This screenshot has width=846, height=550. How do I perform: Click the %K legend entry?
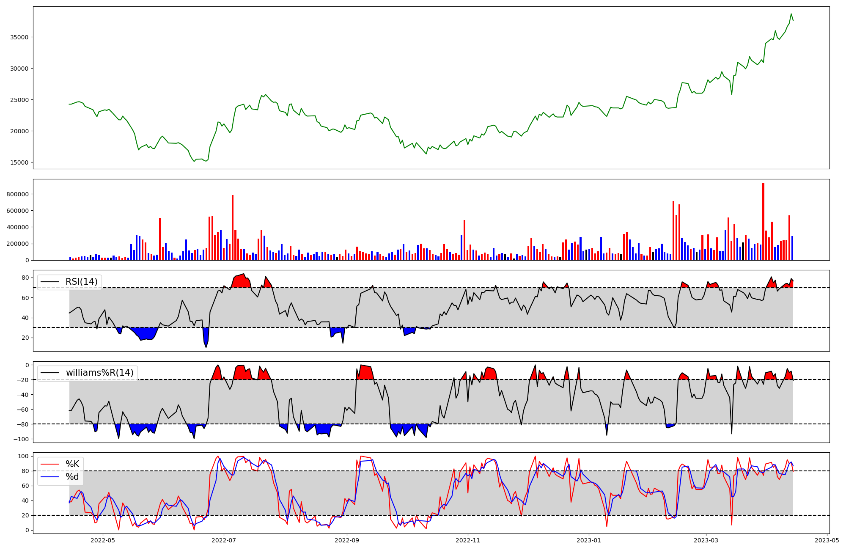72,464
